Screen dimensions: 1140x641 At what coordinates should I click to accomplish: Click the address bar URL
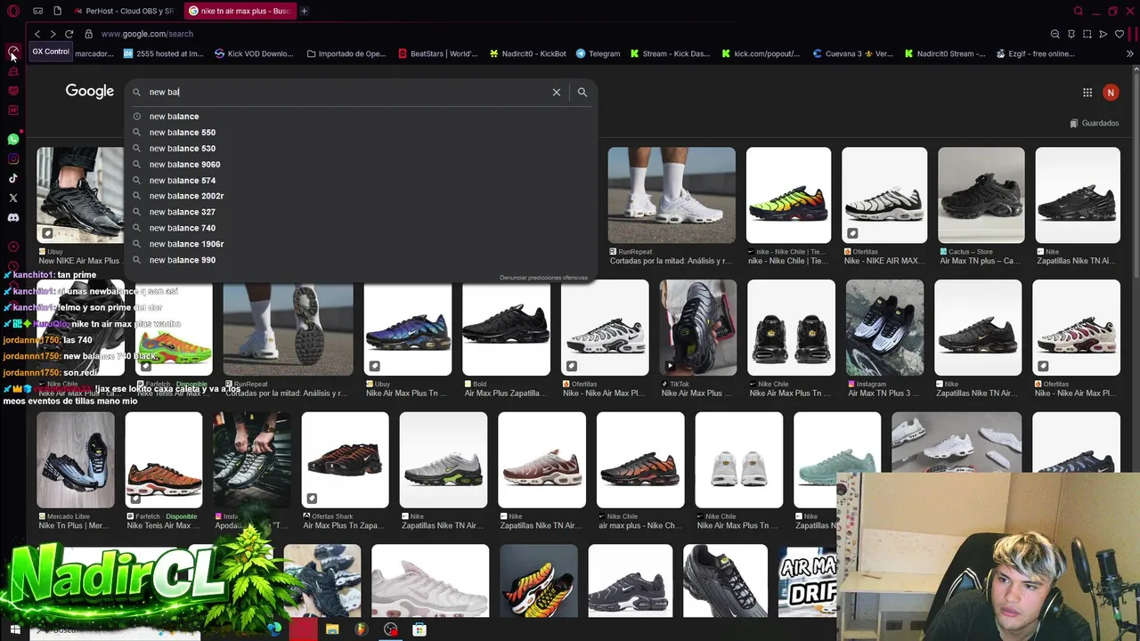pos(147,34)
